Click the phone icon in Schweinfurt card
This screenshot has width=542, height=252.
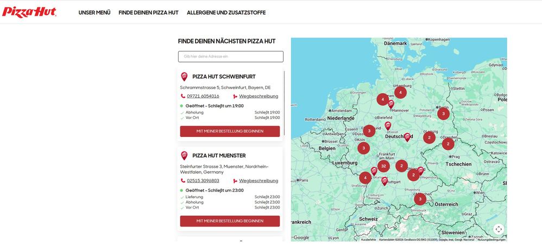(183, 96)
